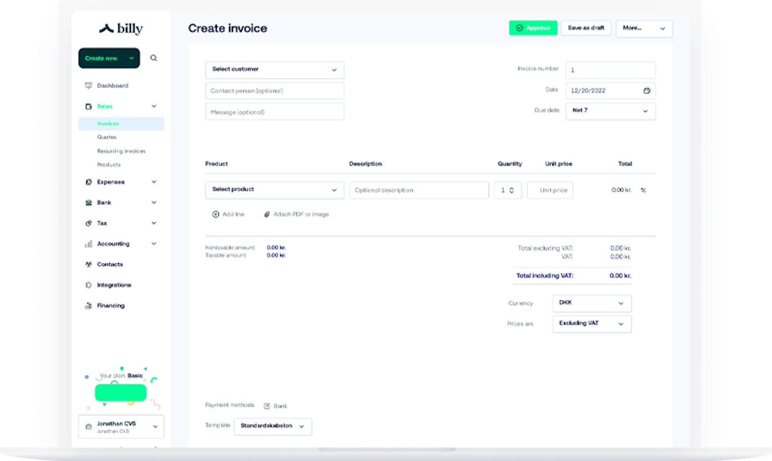The height and width of the screenshot is (461, 772).
Task: Click the Unit price field
Action: coord(550,190)
